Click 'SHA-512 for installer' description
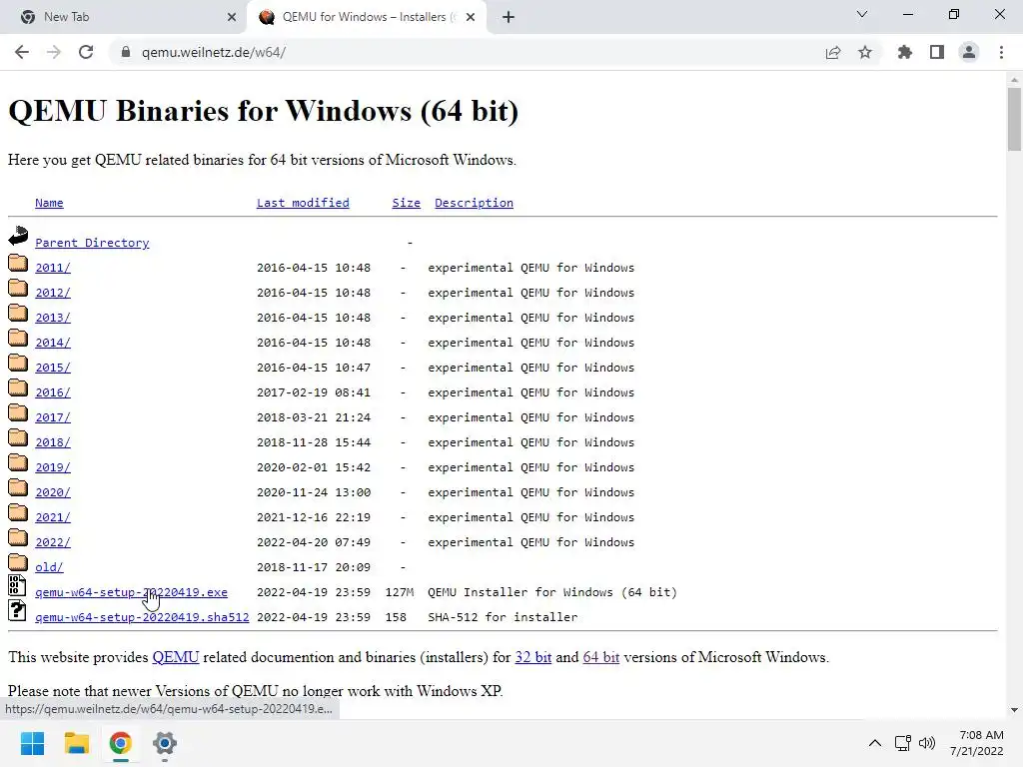Image resolution: width=1023 pixels, height=767 pixels. coord(503,617)
